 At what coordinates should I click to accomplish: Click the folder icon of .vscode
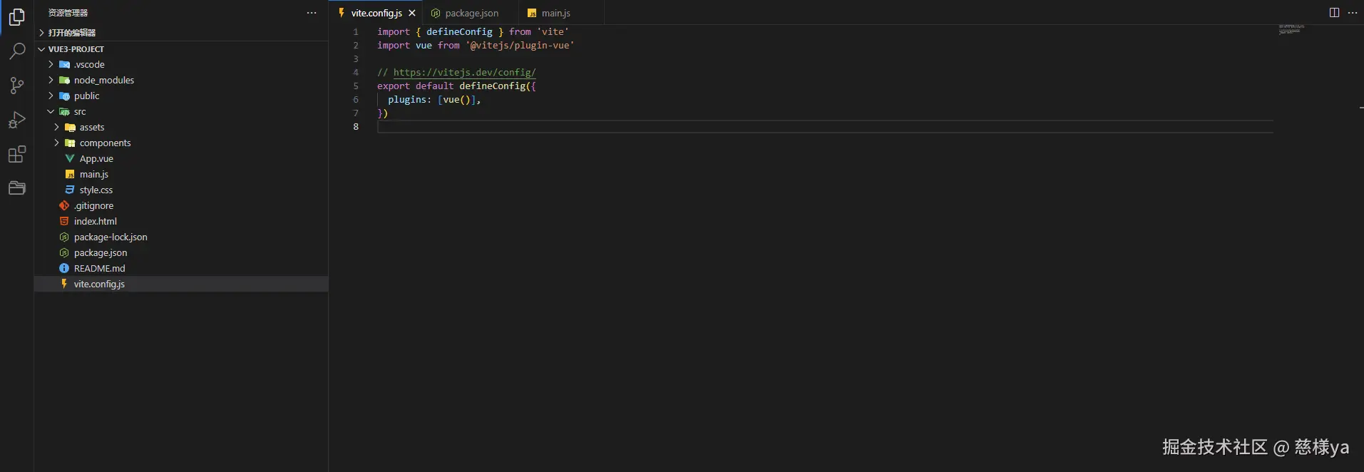(x=64, y=64)
